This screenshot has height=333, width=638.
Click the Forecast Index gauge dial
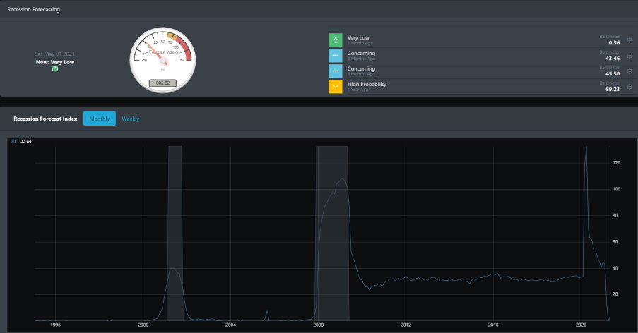pos(163,60)
